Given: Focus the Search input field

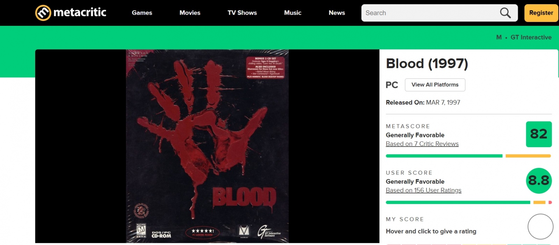Looking at the screenshot, I should pos(431,13).
